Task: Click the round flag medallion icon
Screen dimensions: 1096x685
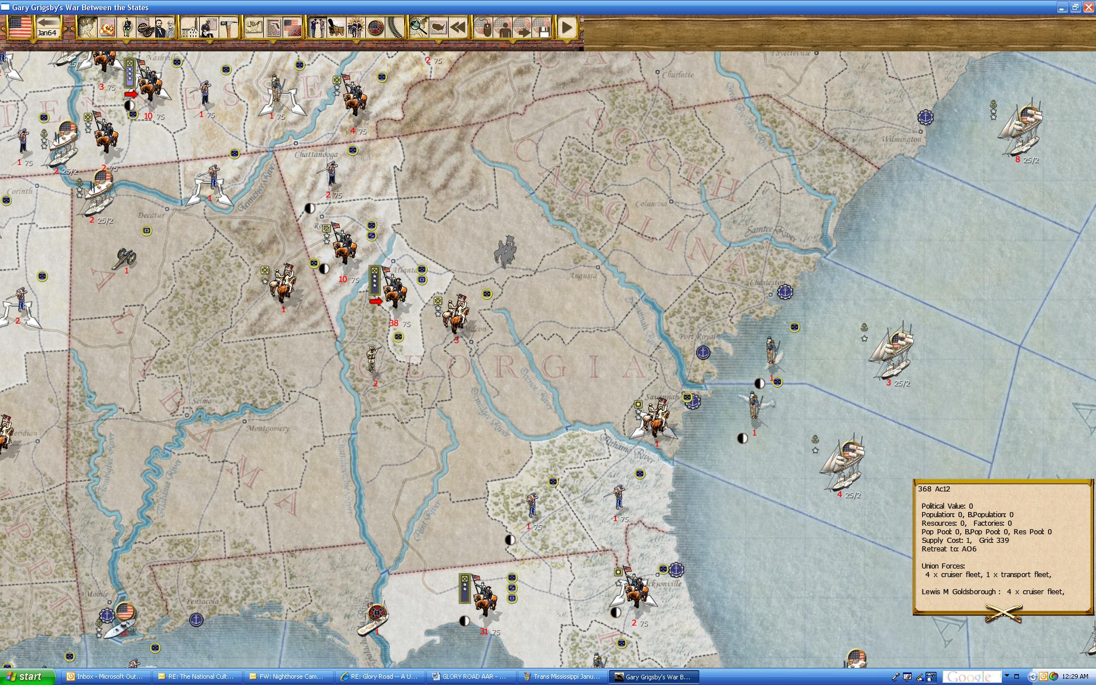Action: pyautogui.click(x=376, y=27)
